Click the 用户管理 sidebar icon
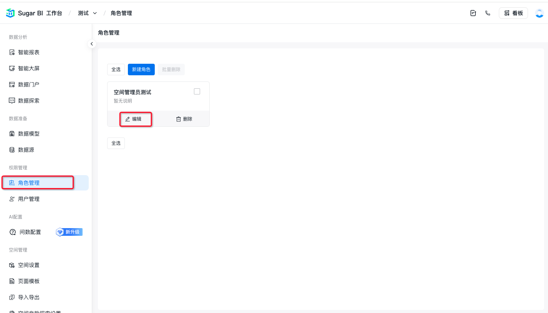This screenshot has height=313, width=548. [x=12, y=199]
